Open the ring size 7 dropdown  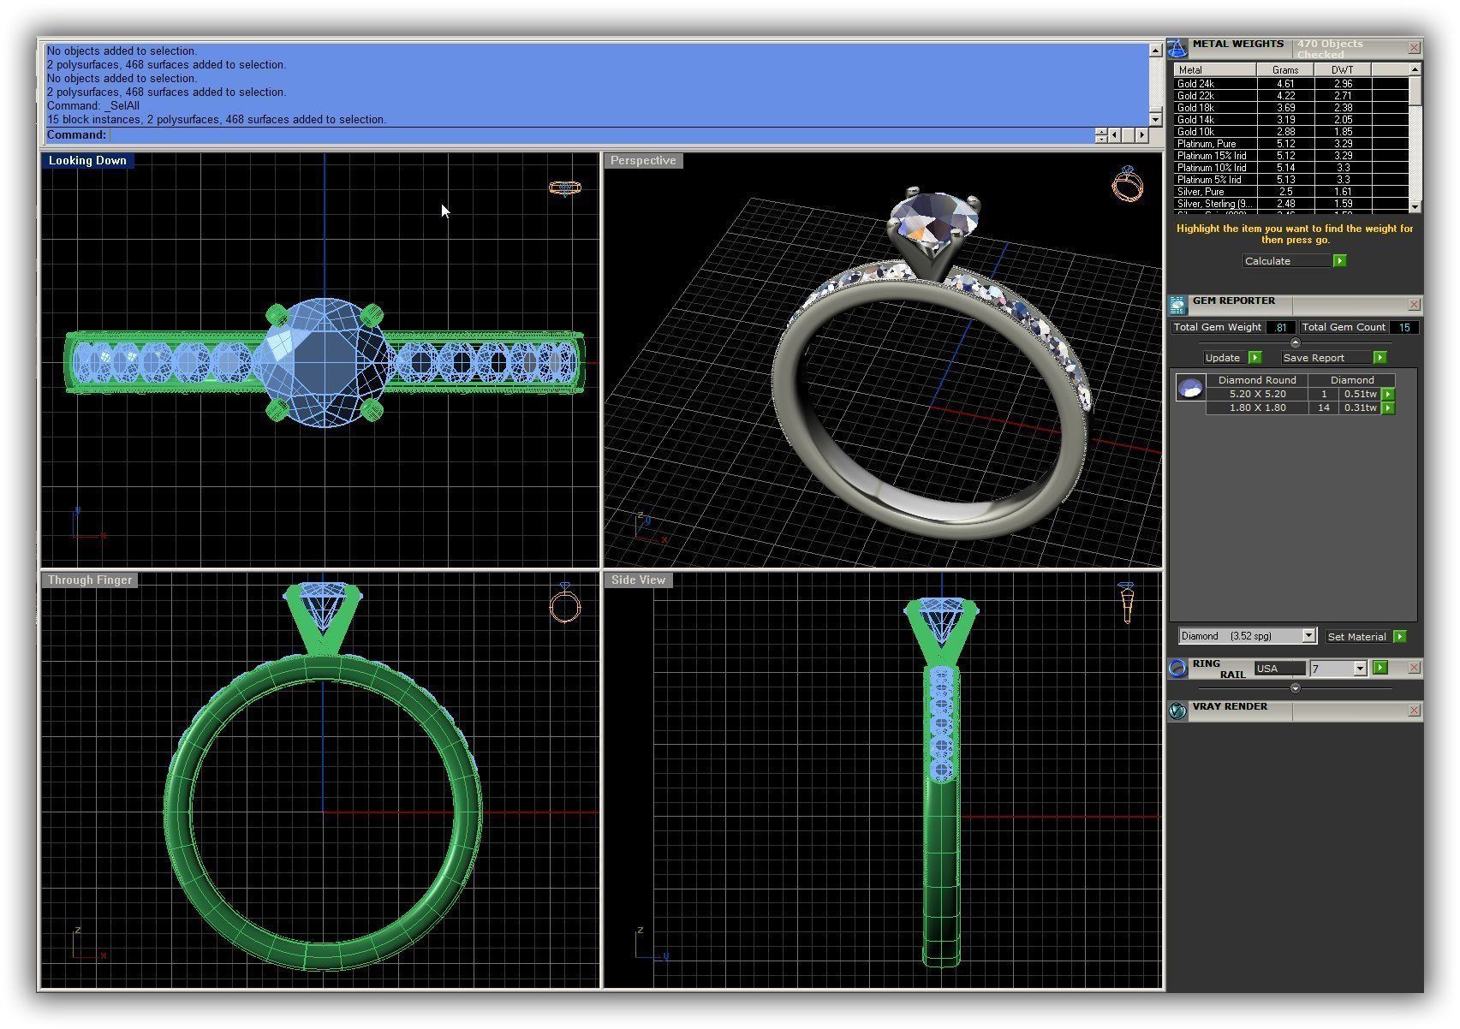point(1360,669)
